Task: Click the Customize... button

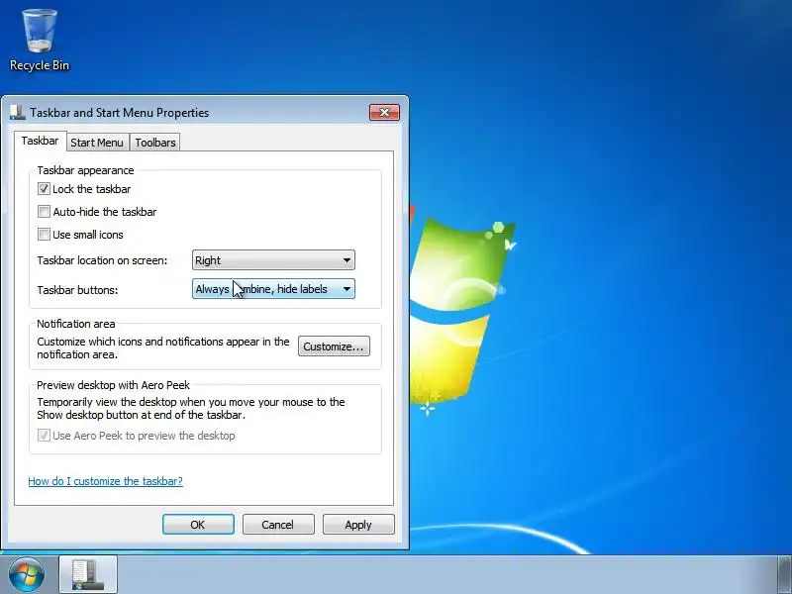Action: point(334,346)
